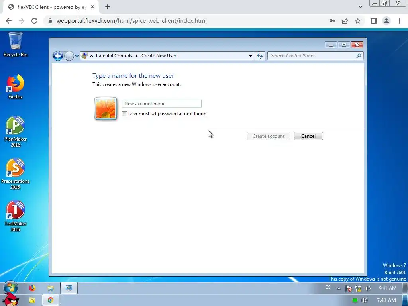Click the Control Panel back arrow
408x306 pixels.
pos(58,56)
